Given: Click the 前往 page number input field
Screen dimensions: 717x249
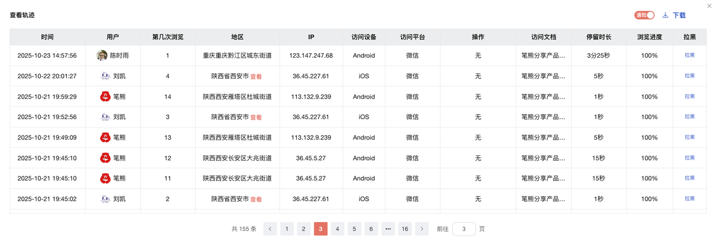Looking at the screenshot, I should tap(464, 229).
